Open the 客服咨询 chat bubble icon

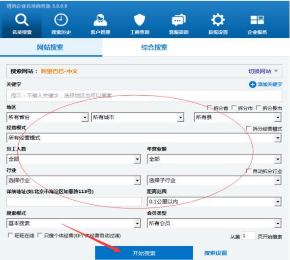pyautogui.click(x=178, y=20)
